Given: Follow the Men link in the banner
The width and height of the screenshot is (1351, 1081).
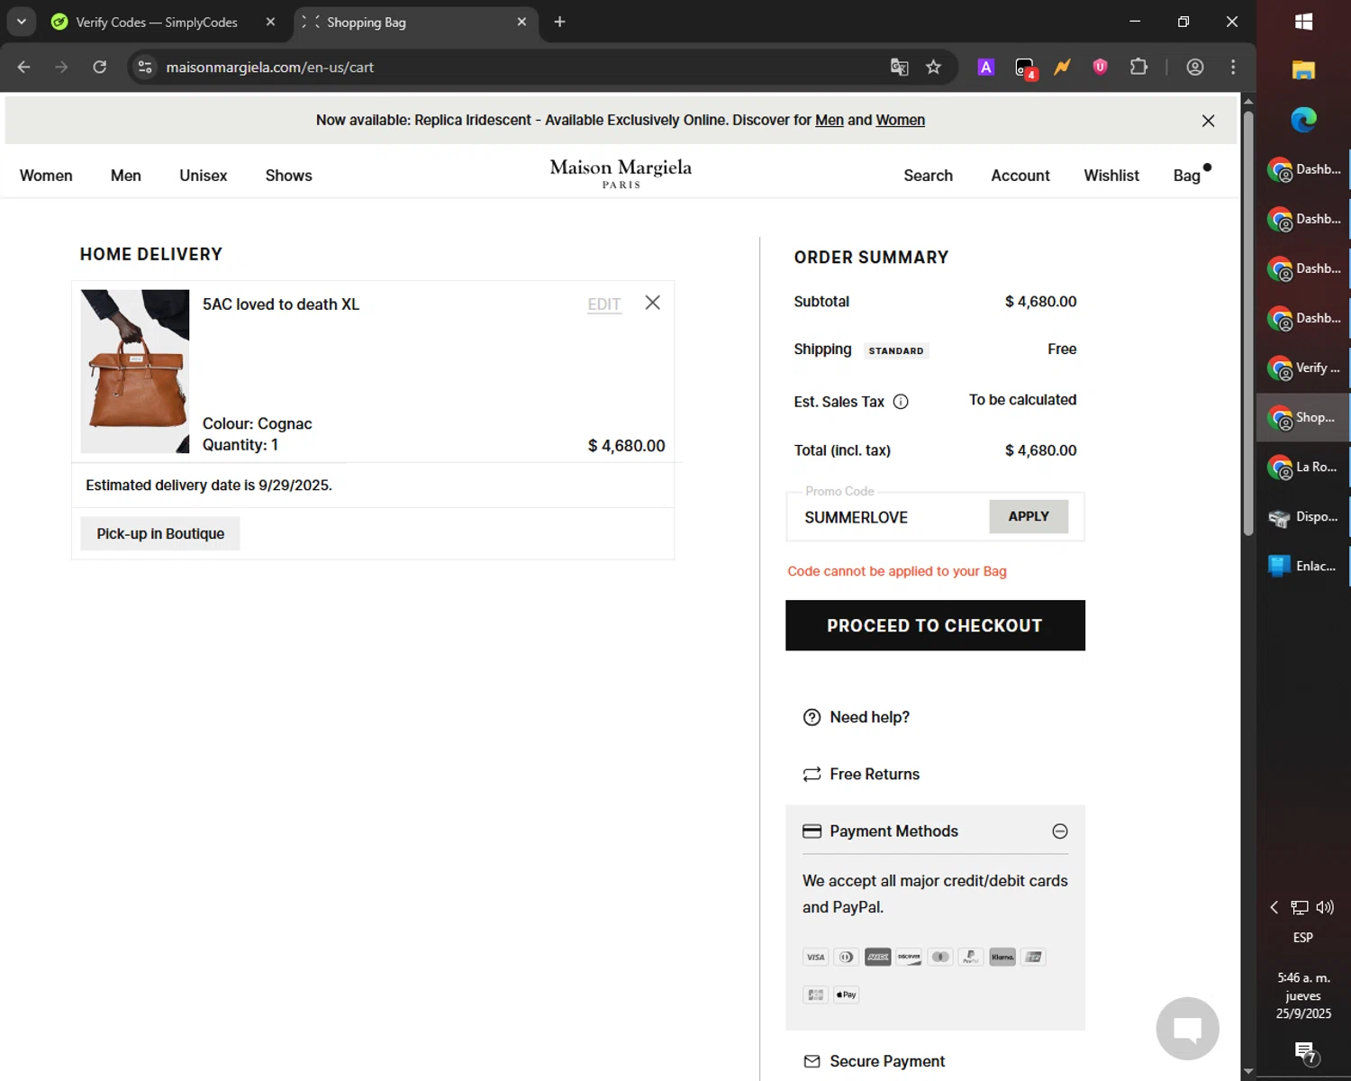Looking at the screenshot, I should click(x=830, y=121).
